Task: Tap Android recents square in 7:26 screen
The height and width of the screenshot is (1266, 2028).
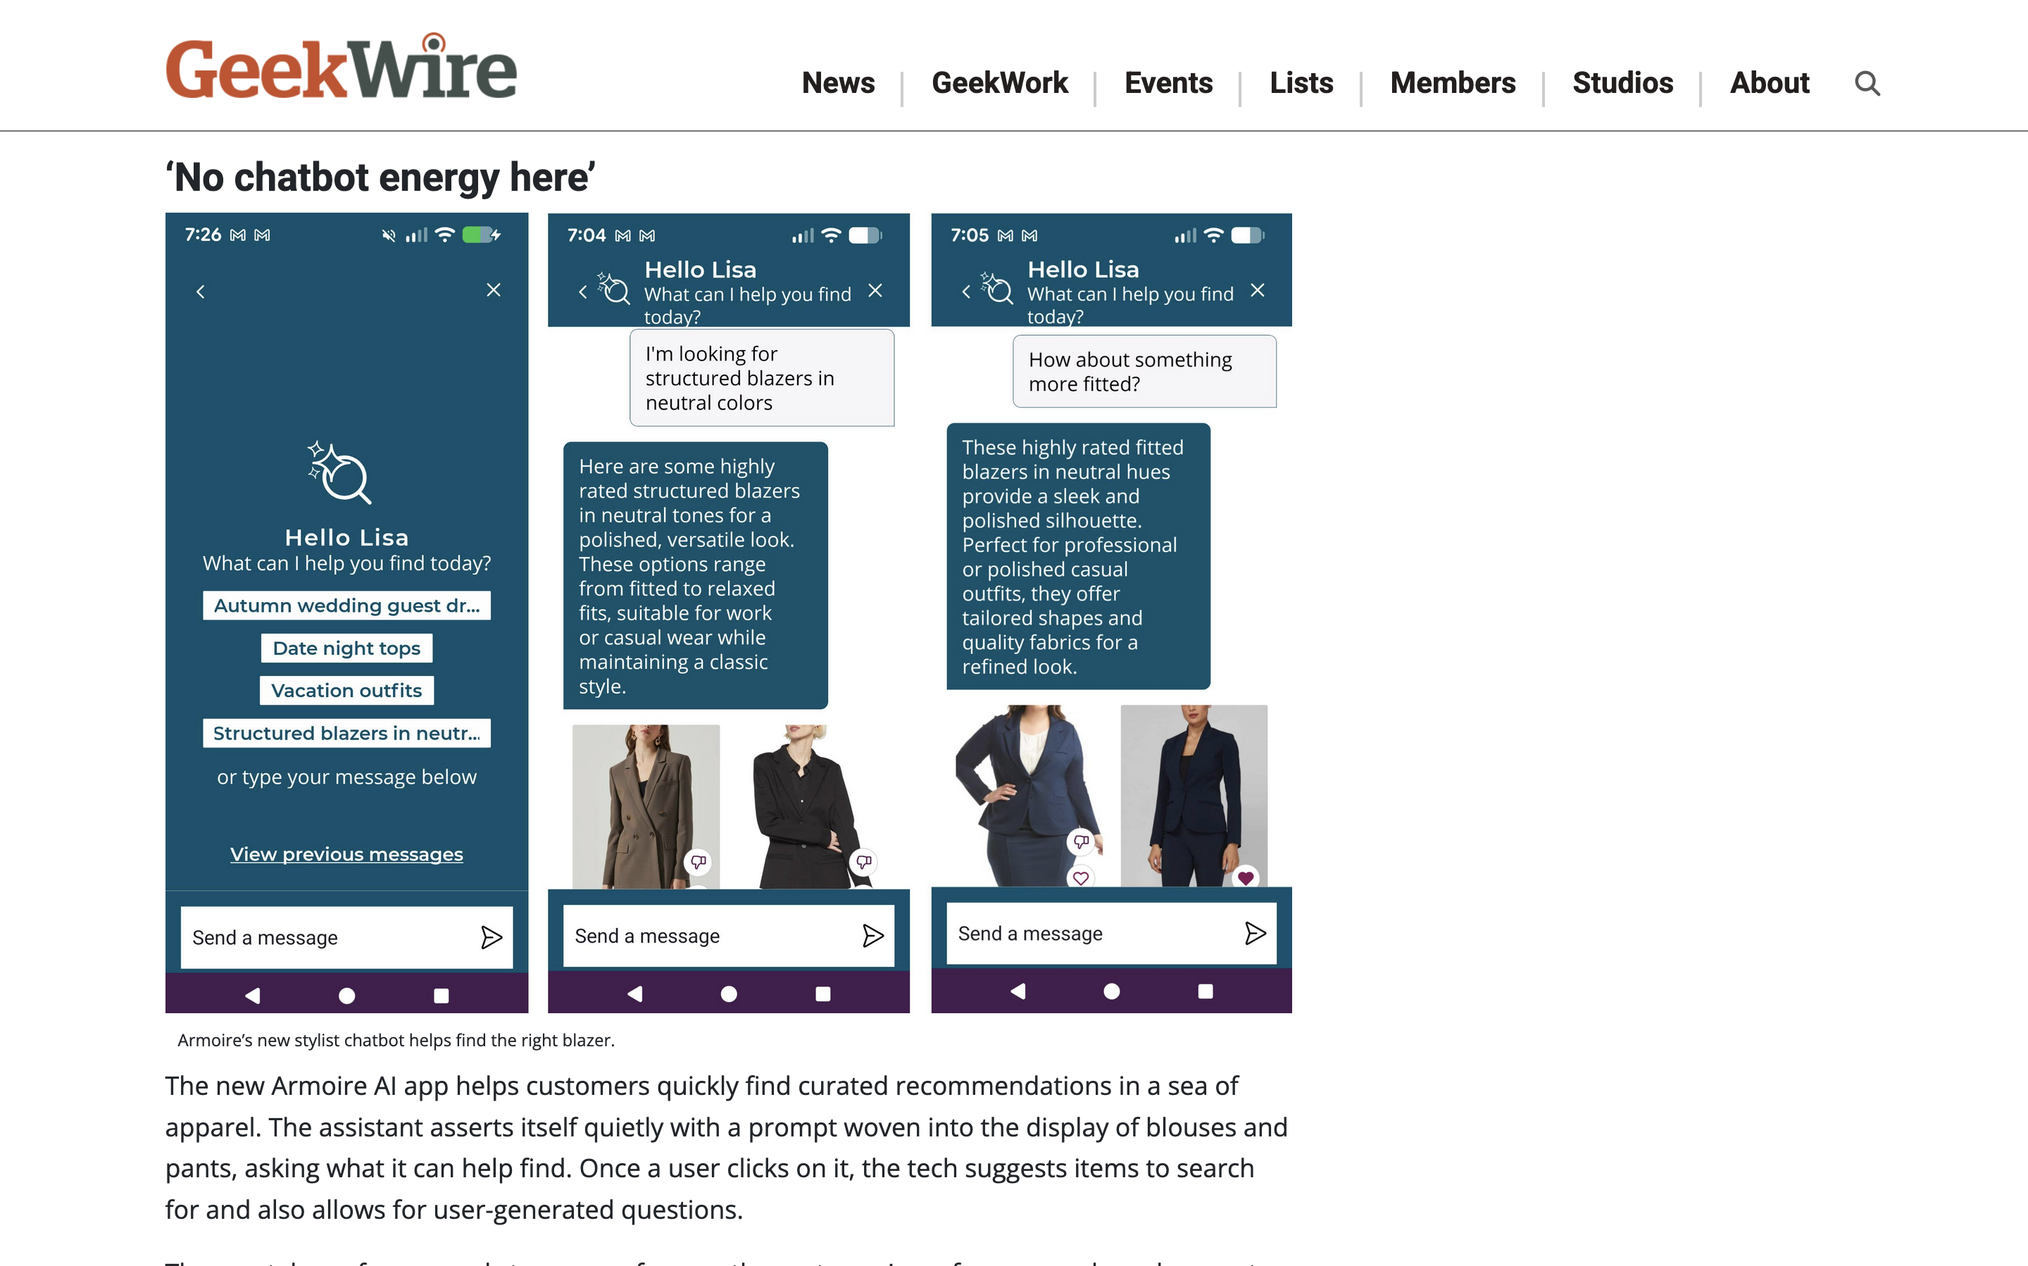Action: pyautogui.click(x=442, y=995)
